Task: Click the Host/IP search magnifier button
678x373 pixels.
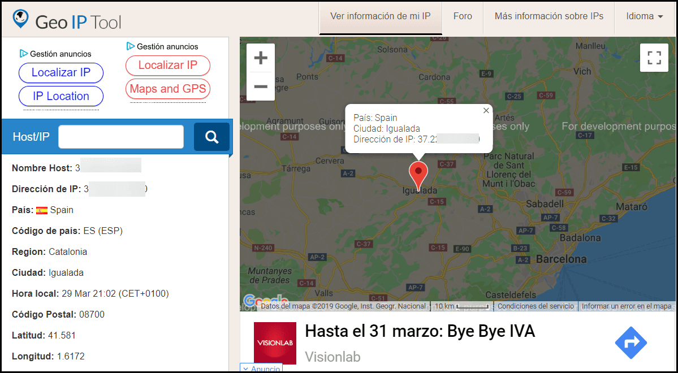Action: [x=211, y=137]
